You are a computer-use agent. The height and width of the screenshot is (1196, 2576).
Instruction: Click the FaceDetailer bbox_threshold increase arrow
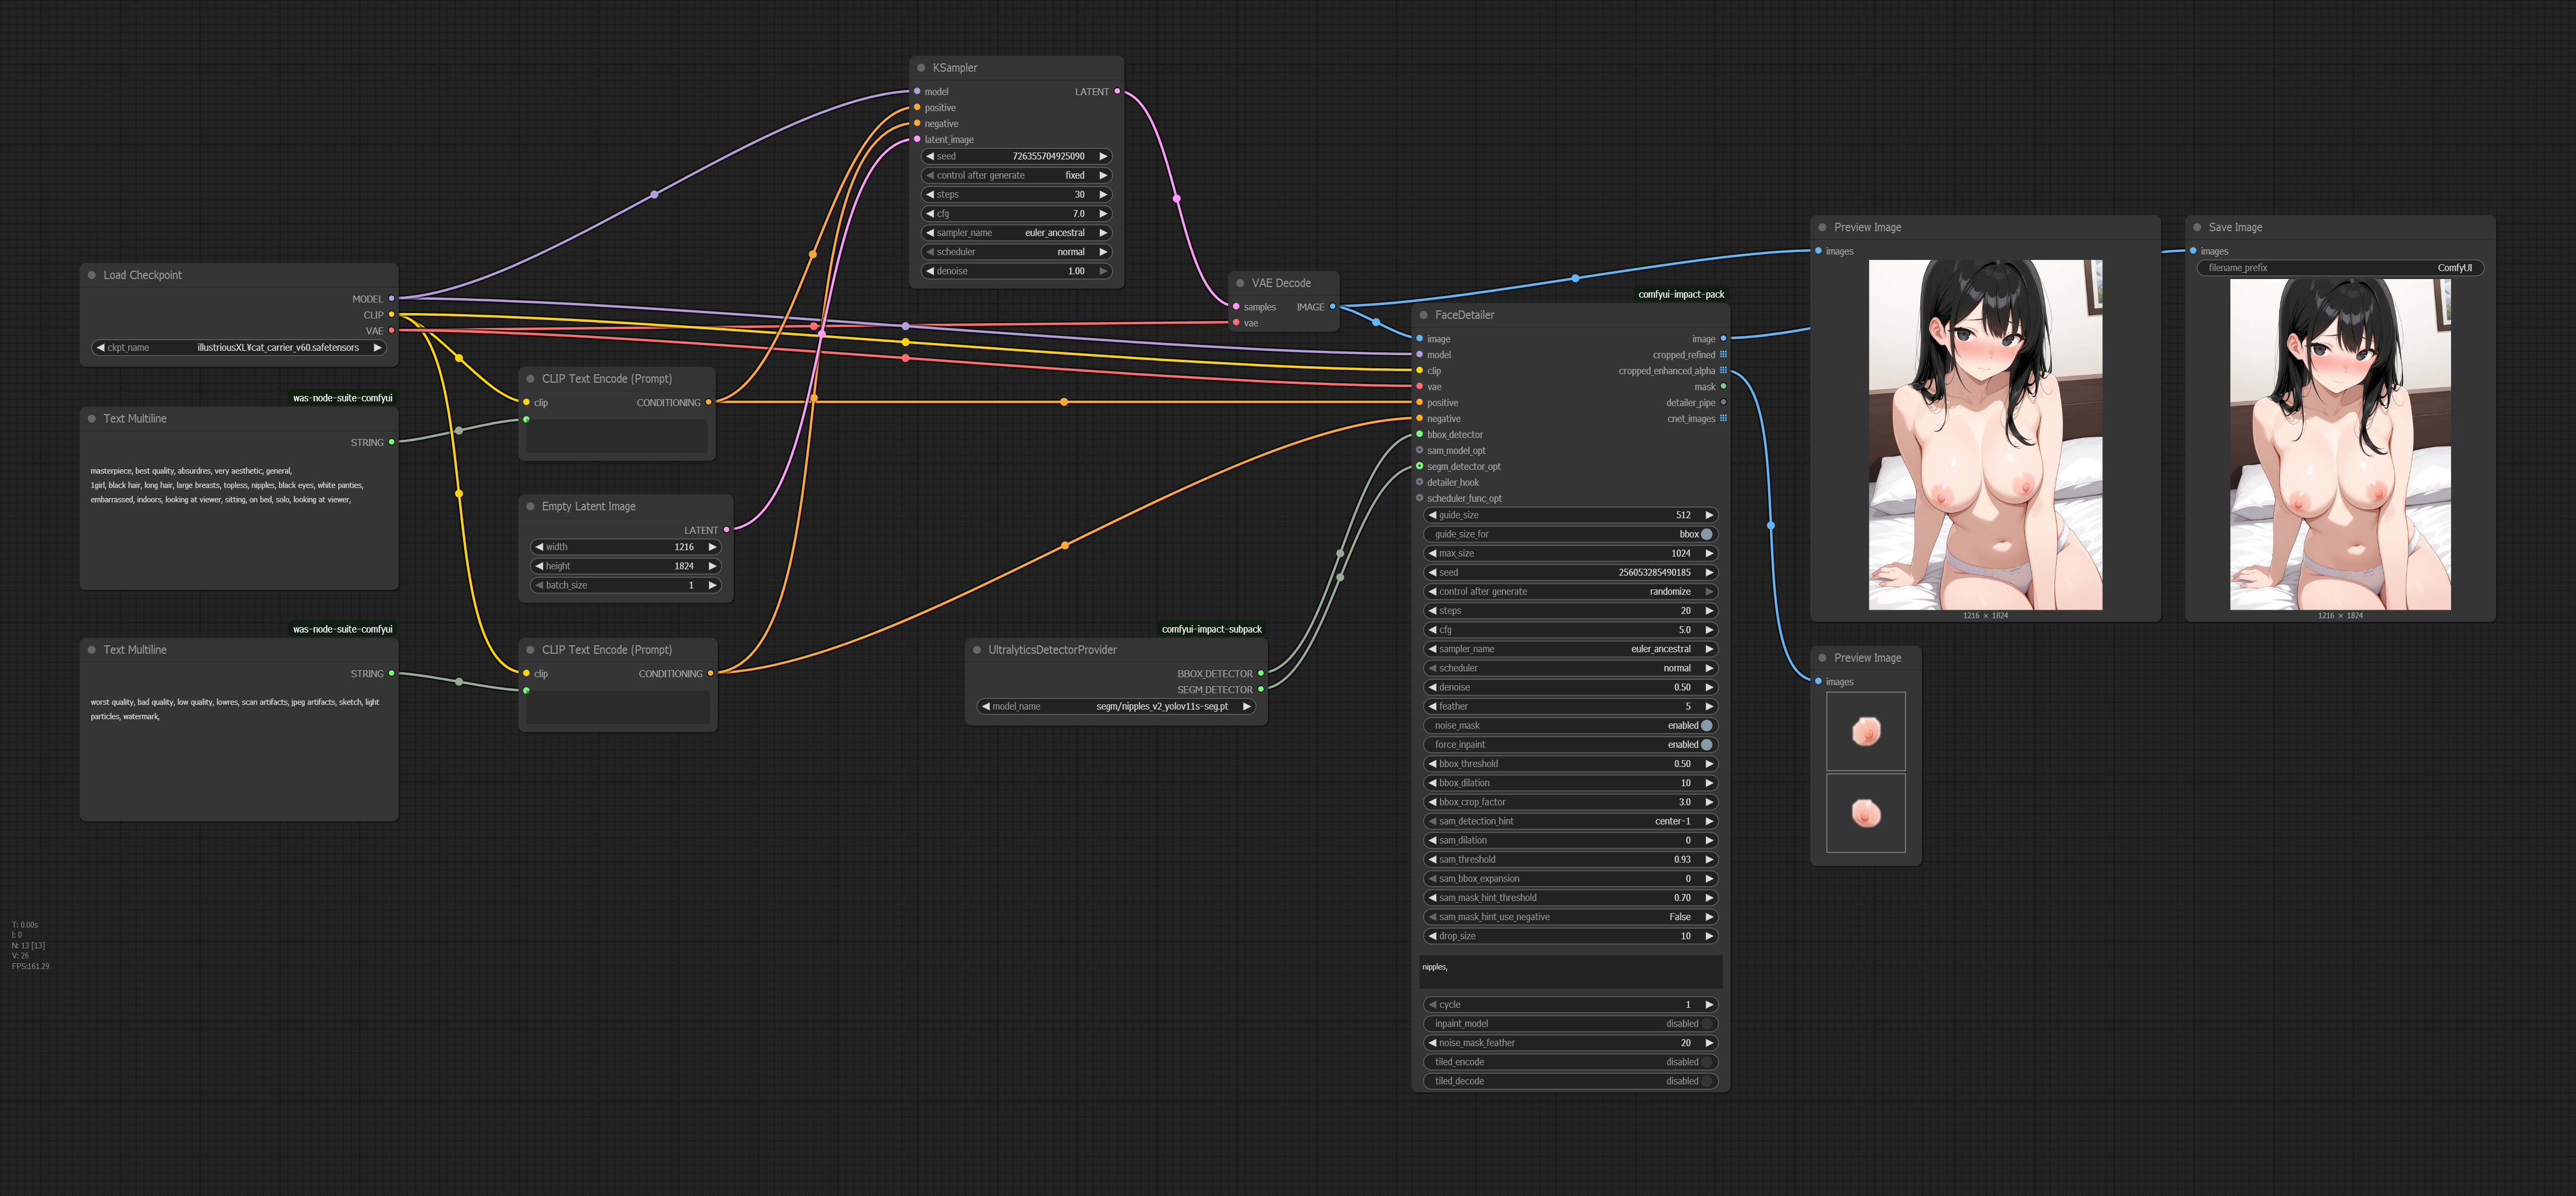point(1709,764)
